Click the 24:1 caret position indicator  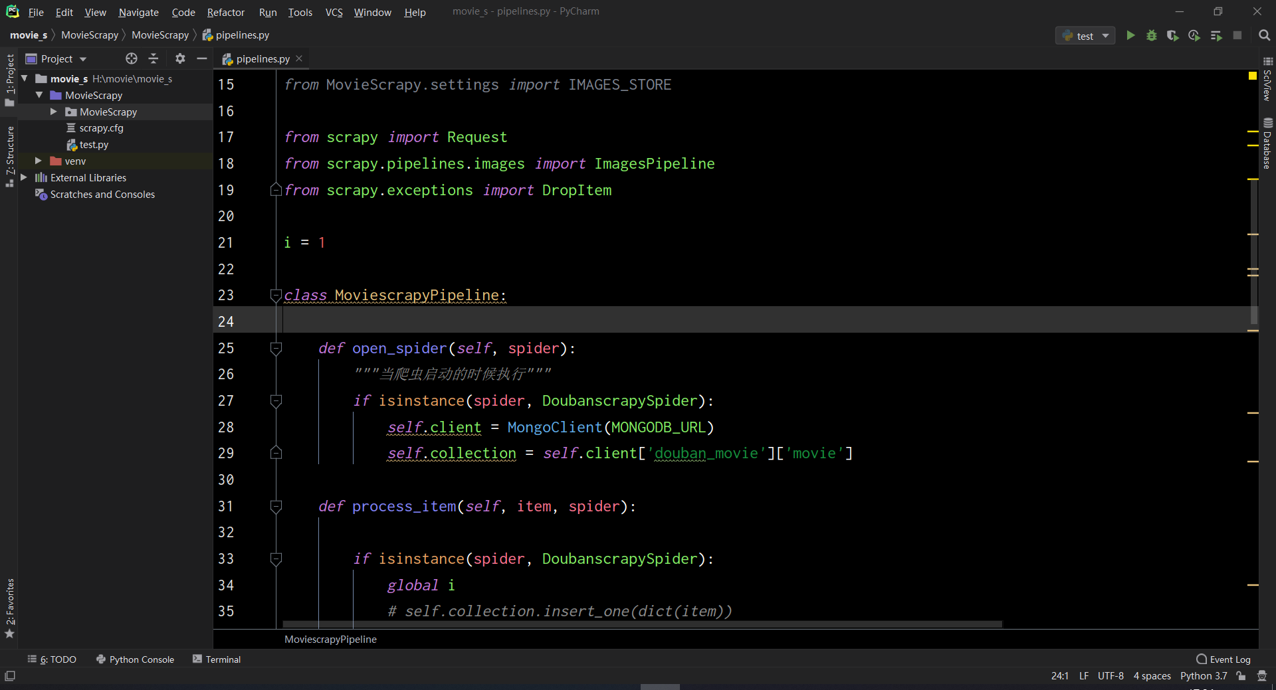tap(1059, 675)
